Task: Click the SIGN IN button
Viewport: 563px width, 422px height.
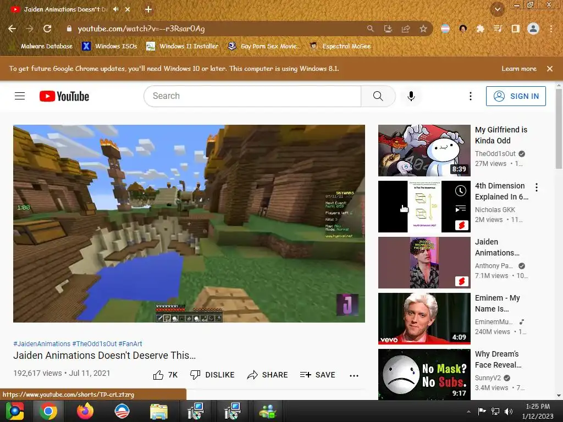Action: (x=516, y=96)
